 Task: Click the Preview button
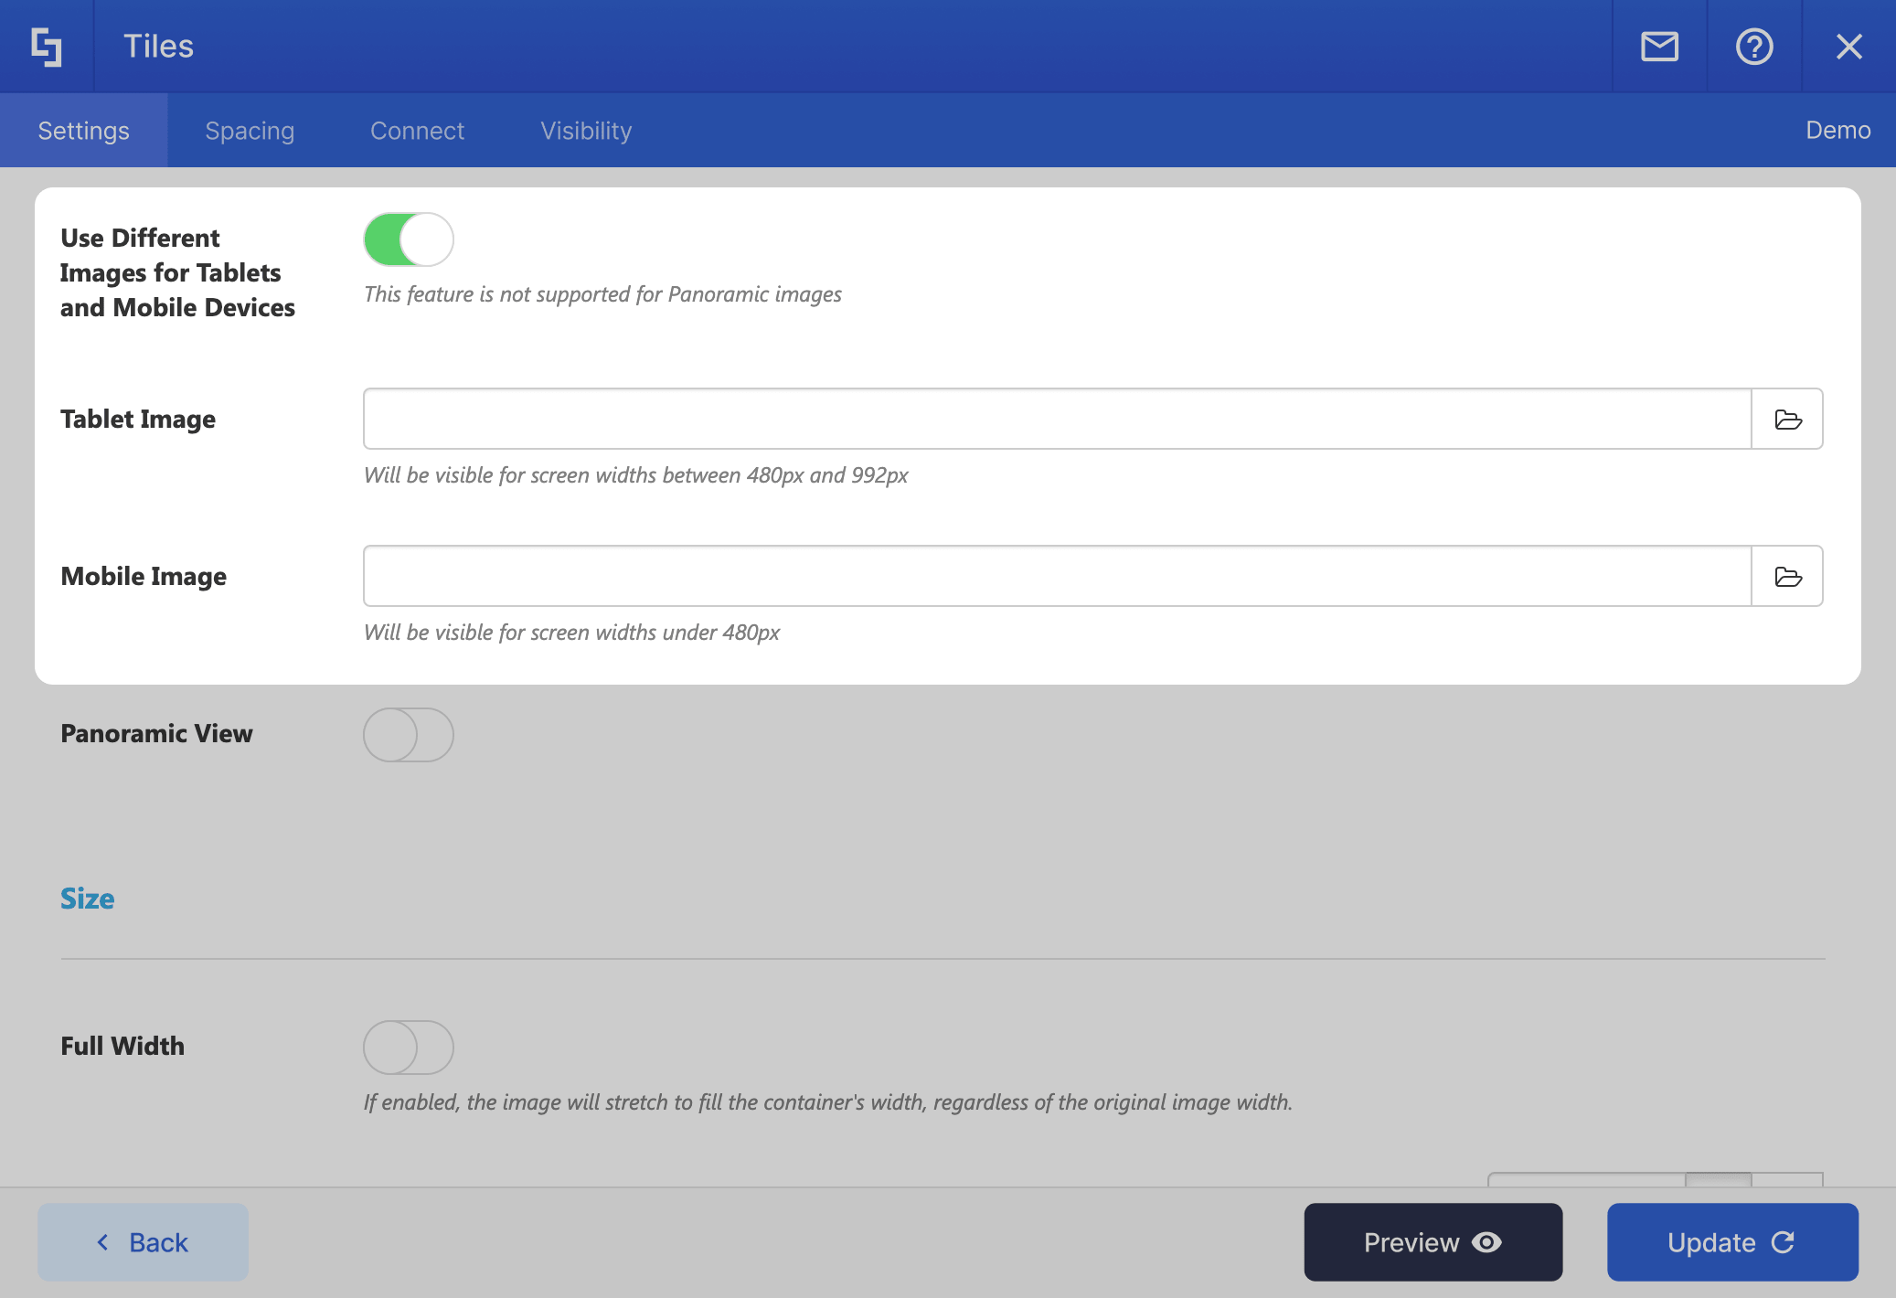(x=1433, y=1242)
